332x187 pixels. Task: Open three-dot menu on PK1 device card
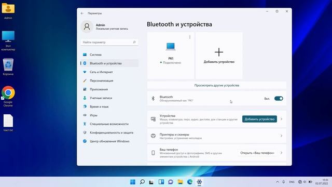tap(190, 37)
